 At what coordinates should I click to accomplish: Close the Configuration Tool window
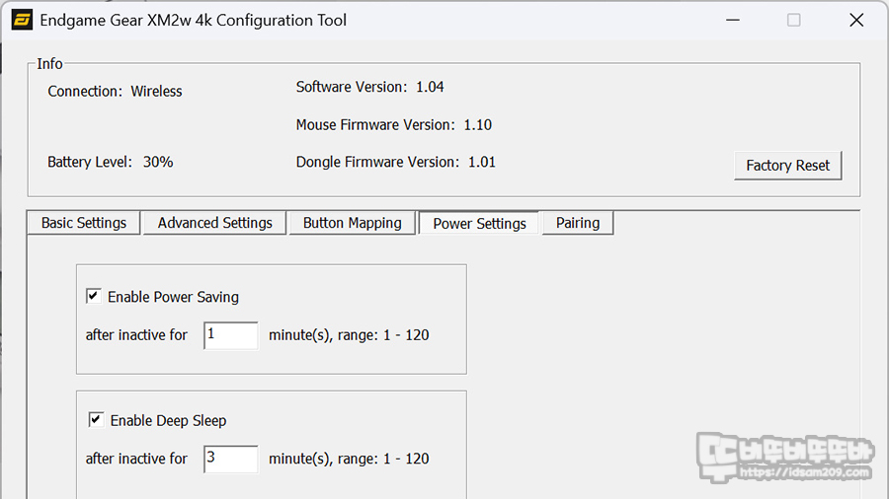(856, 21)
